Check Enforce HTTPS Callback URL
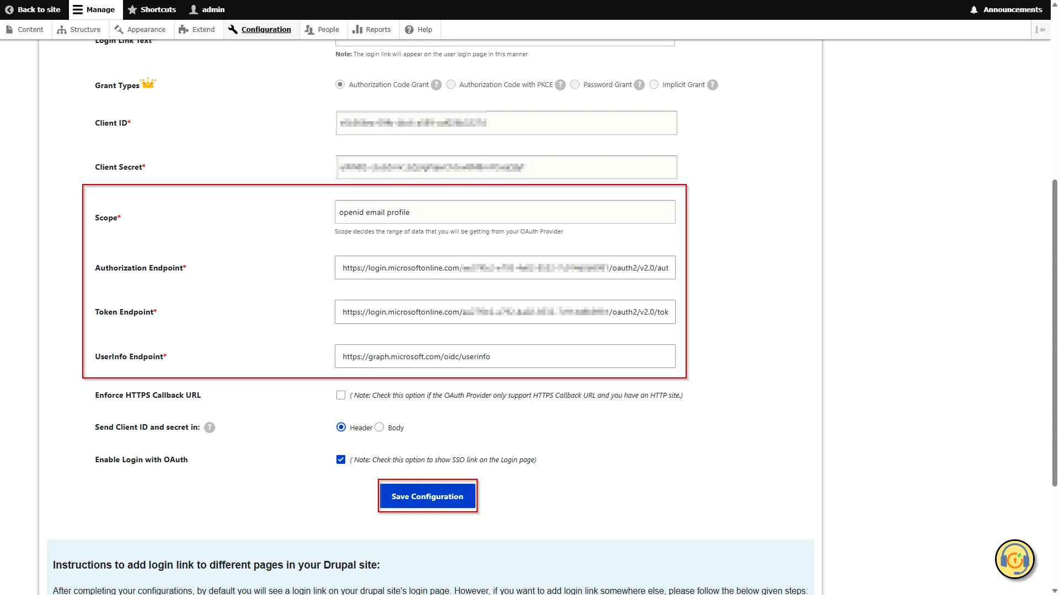The height and width of the screenshot is (595, 1059). pyautogui.click(x=341, y=395)
